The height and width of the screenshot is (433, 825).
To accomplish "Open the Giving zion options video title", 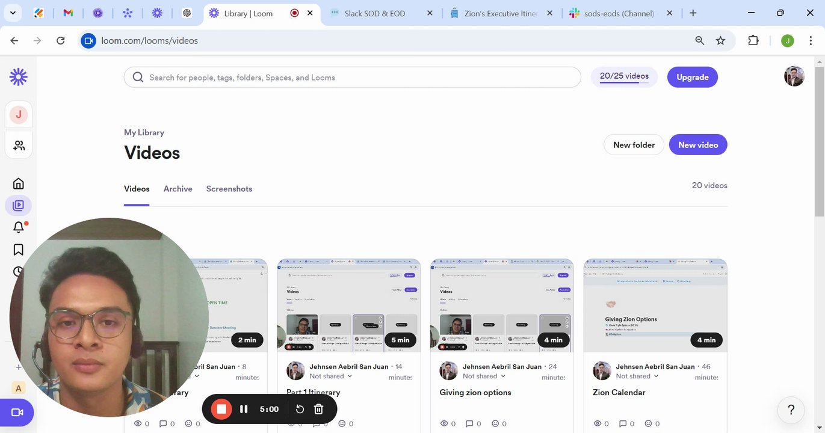I will (x=475, y=393).
